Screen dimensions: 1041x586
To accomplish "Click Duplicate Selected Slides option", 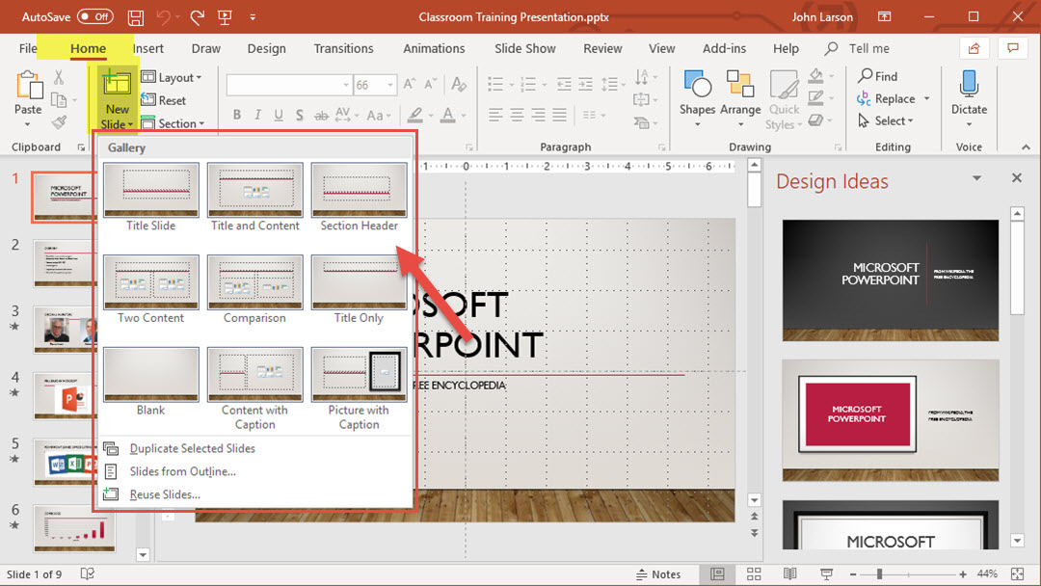I will 192,448.
